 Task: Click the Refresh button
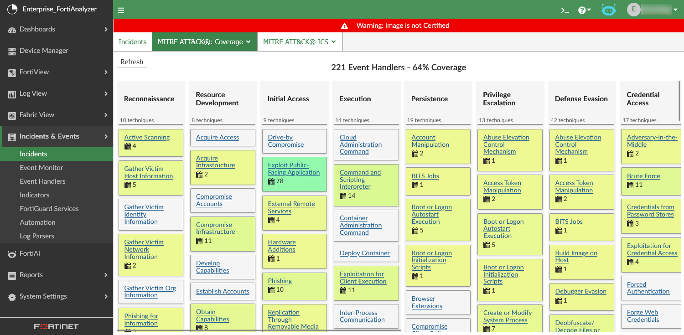pyautogui.click(x=132, y=62)
